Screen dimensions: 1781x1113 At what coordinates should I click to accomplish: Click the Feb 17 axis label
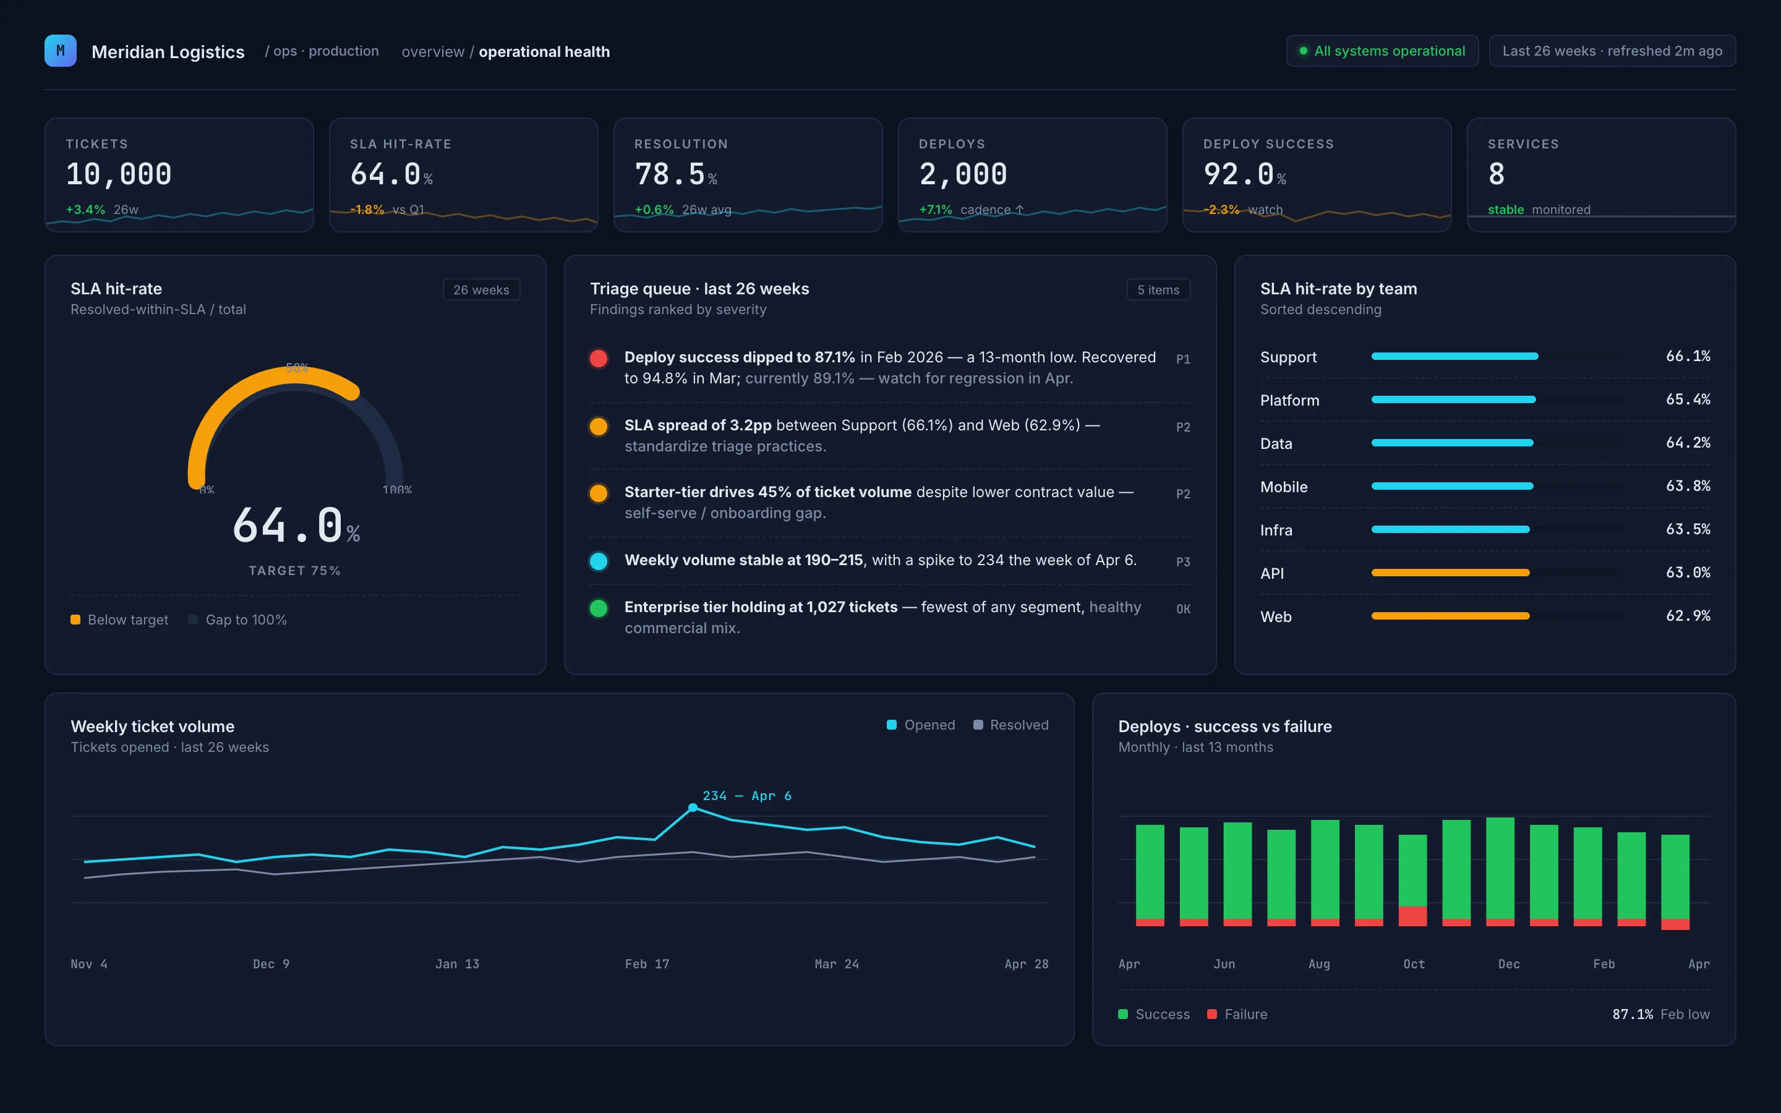(647, 965)
